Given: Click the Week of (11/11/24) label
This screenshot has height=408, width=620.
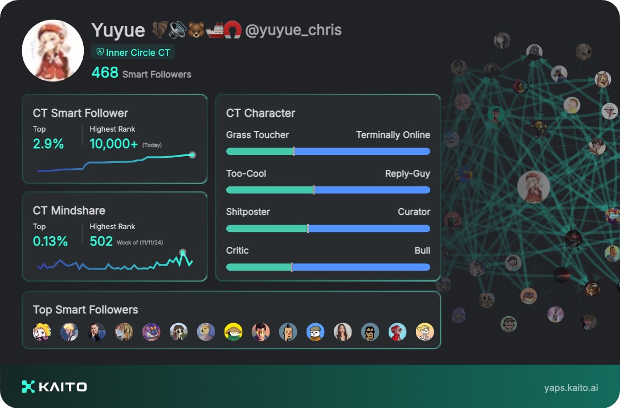Looking at the screenshot, I should coord(140,242).
